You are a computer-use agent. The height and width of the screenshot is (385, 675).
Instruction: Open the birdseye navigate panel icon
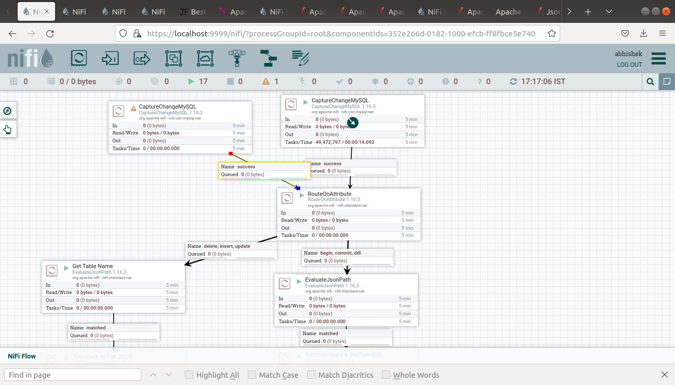pyautogui.click(x=8, y=111)
